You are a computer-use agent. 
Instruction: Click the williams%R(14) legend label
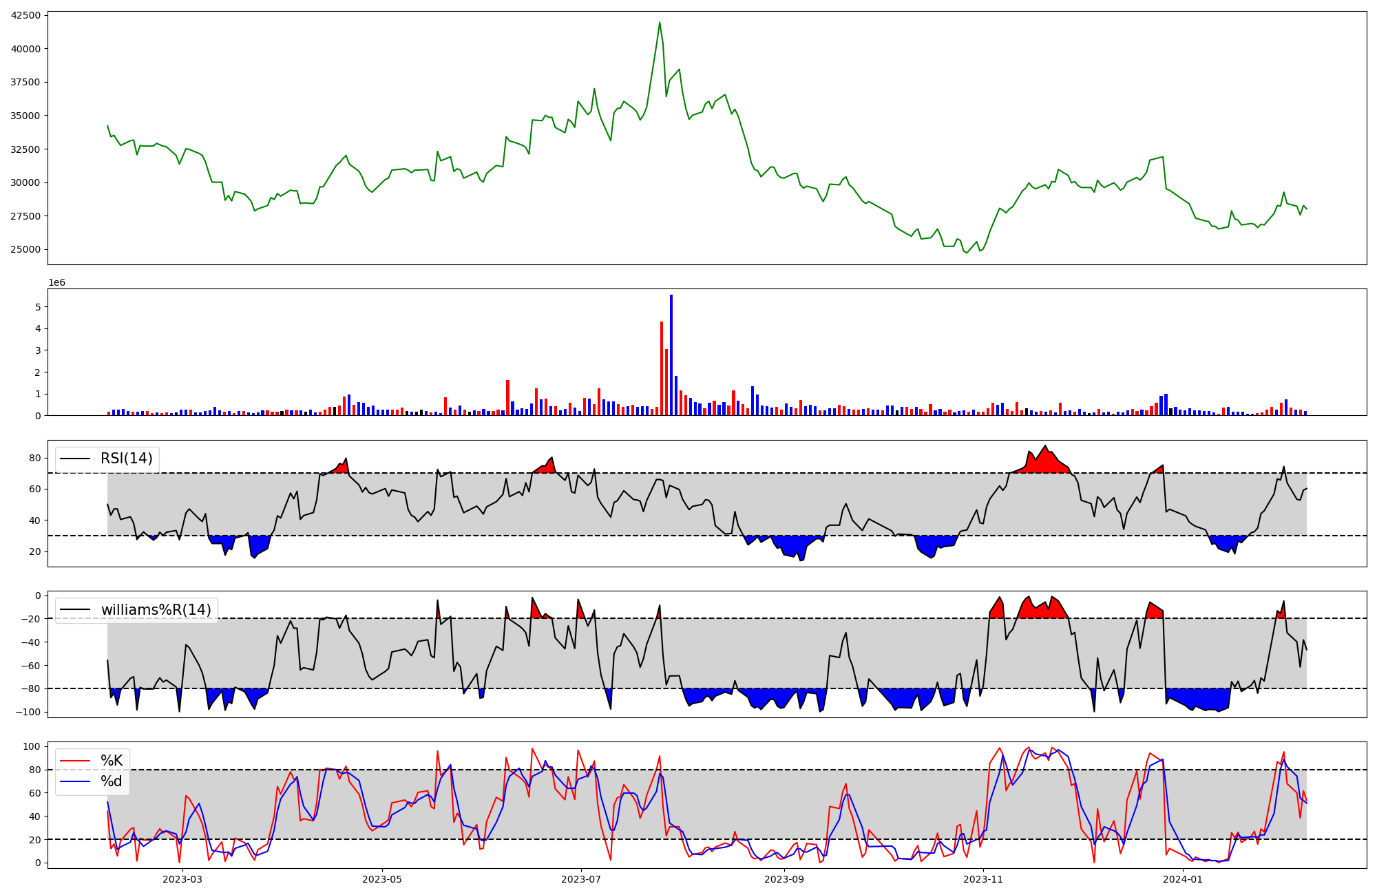pos(156,610)
